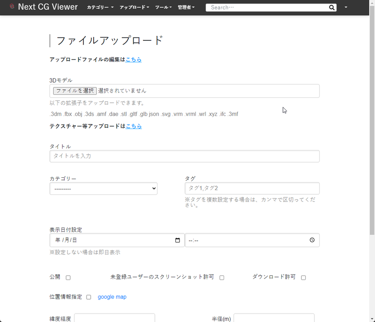
Task: Click the Next CG Viewer logo icon
Action: (x=12, y=6)
